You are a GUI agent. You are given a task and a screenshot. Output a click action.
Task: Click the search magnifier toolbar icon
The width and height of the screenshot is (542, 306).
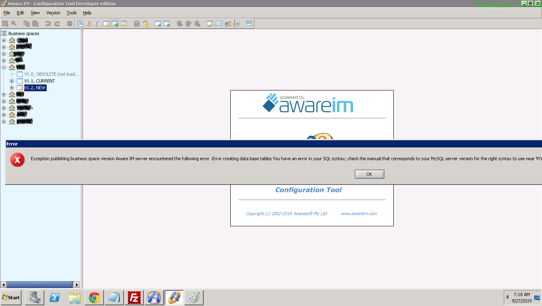[x=14, y=24]
